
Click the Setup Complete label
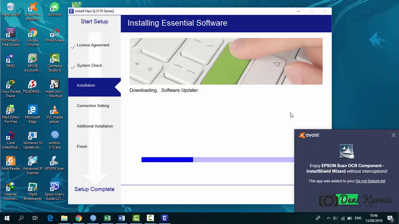[94, 189]
